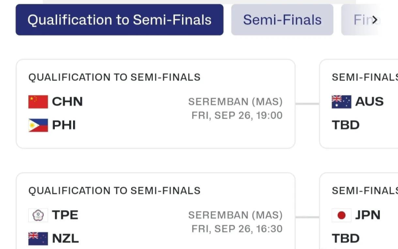398x249 pixels.
Task: Open the TPE team name
Action: tap(65, 215)
